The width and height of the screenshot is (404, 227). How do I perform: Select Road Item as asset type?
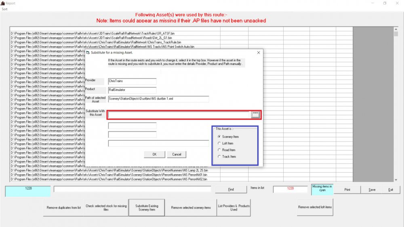pyautogui.click(x=219, y=150)
